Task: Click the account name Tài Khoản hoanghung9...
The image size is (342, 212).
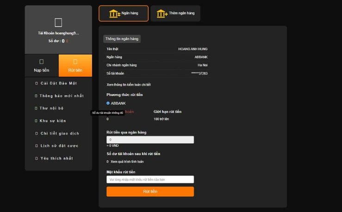Action: (58, 33)
